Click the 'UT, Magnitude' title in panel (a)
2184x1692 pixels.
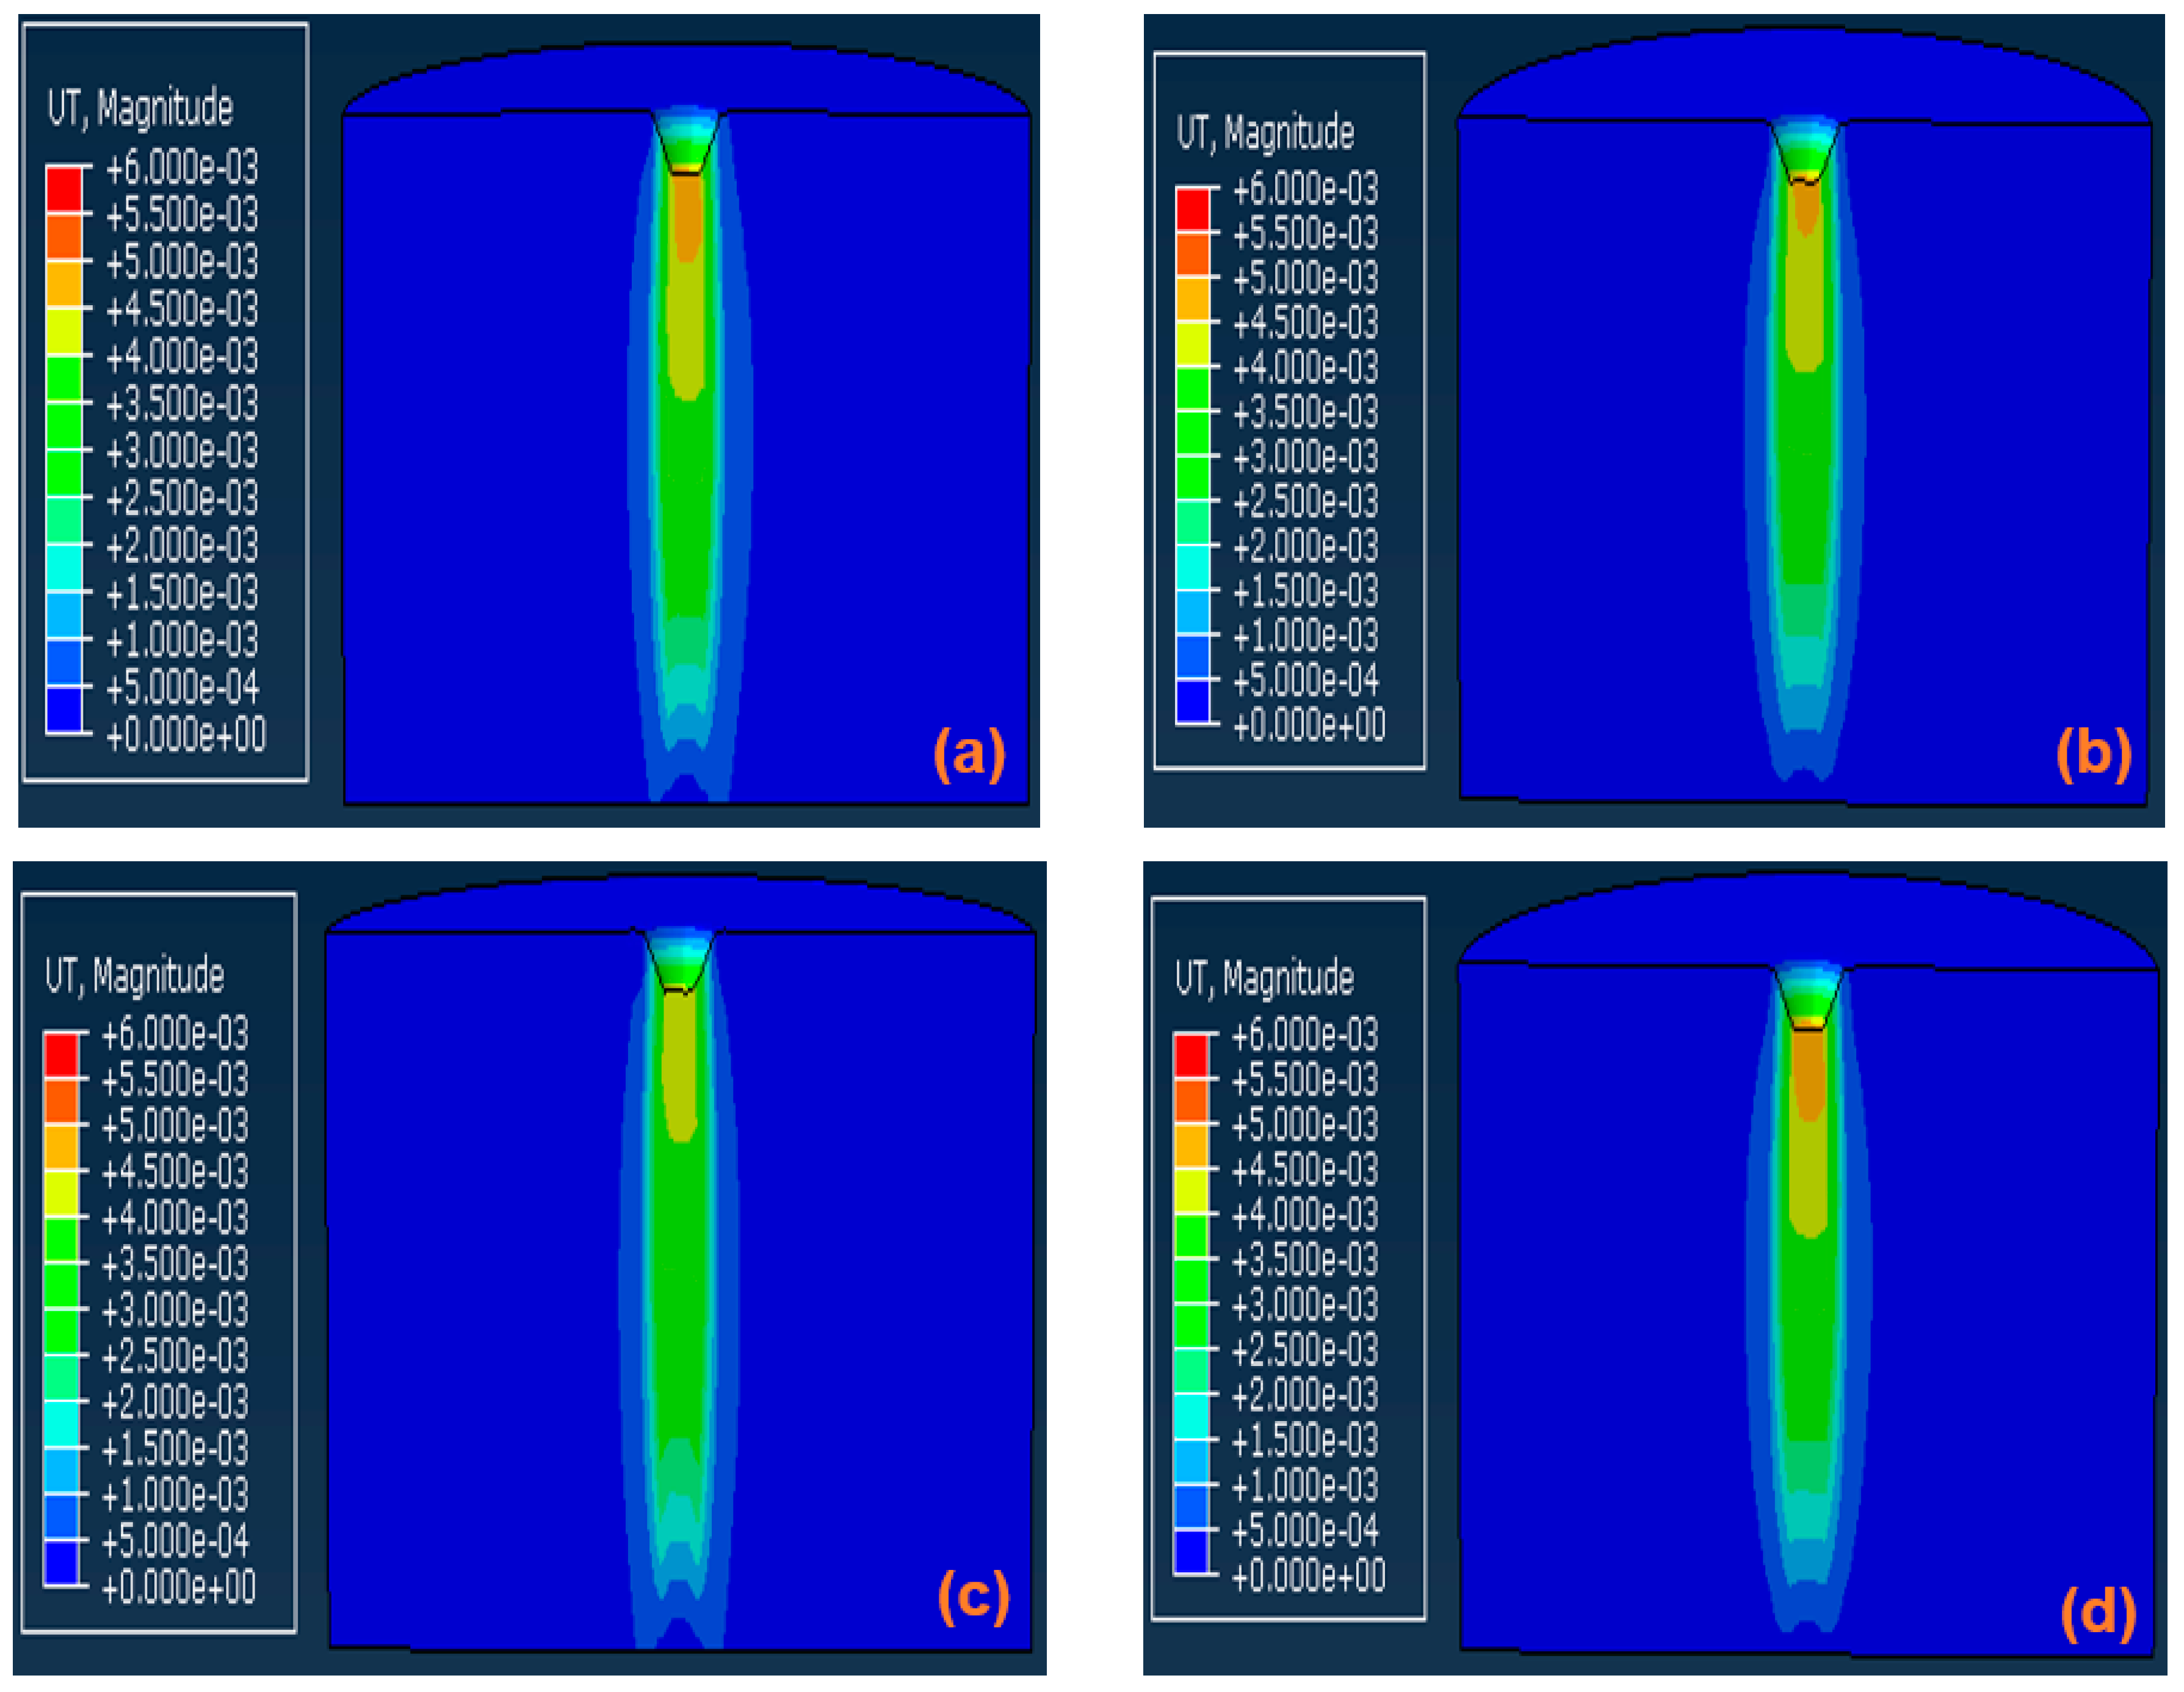click(x=140, y=108)
